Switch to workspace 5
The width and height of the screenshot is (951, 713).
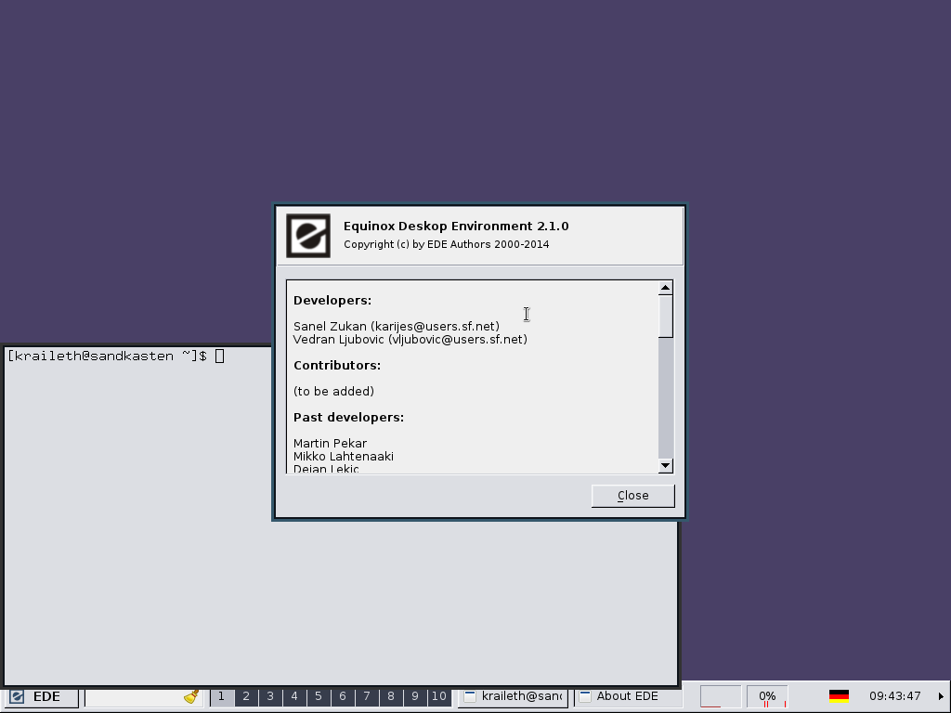tap(318, 696)
